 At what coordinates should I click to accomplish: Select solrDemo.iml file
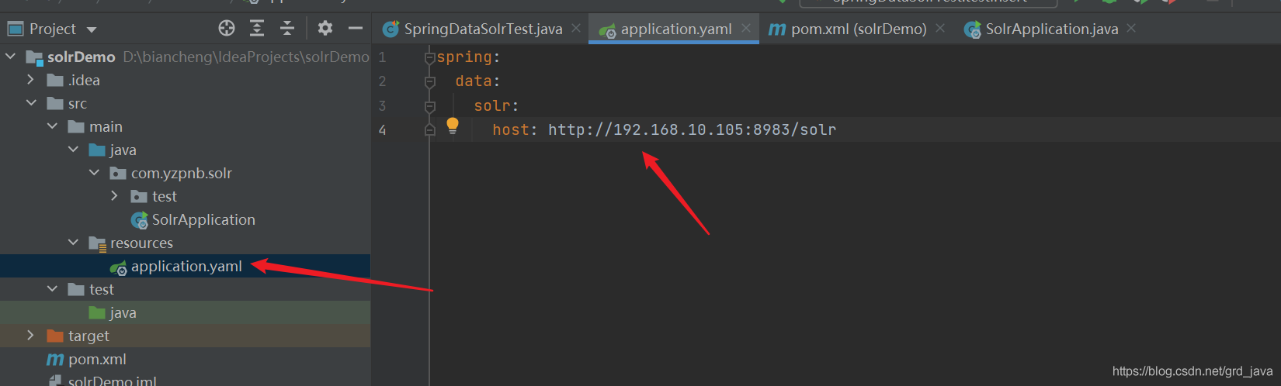(x=113, y=381)
